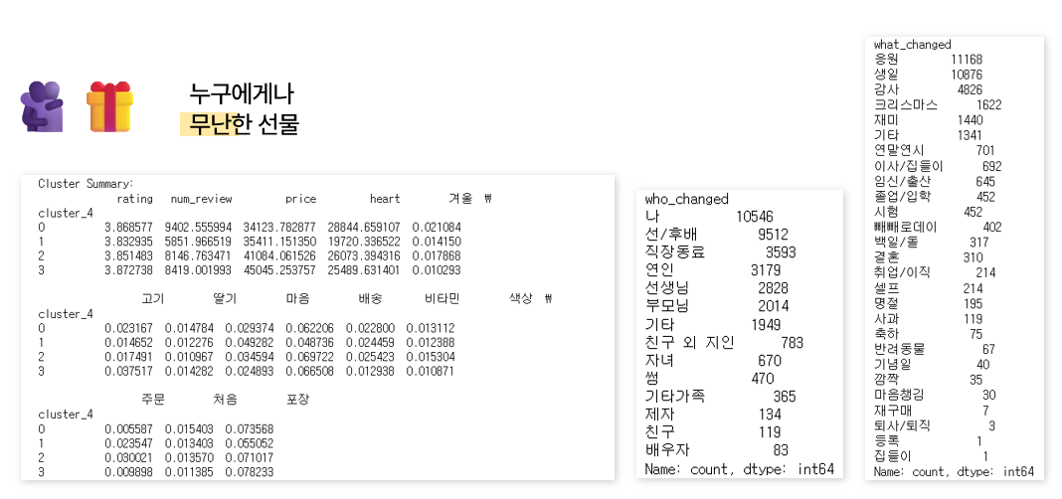Click the '제자' row label
The image size is (1062, 499).
[x=659, y=415]
